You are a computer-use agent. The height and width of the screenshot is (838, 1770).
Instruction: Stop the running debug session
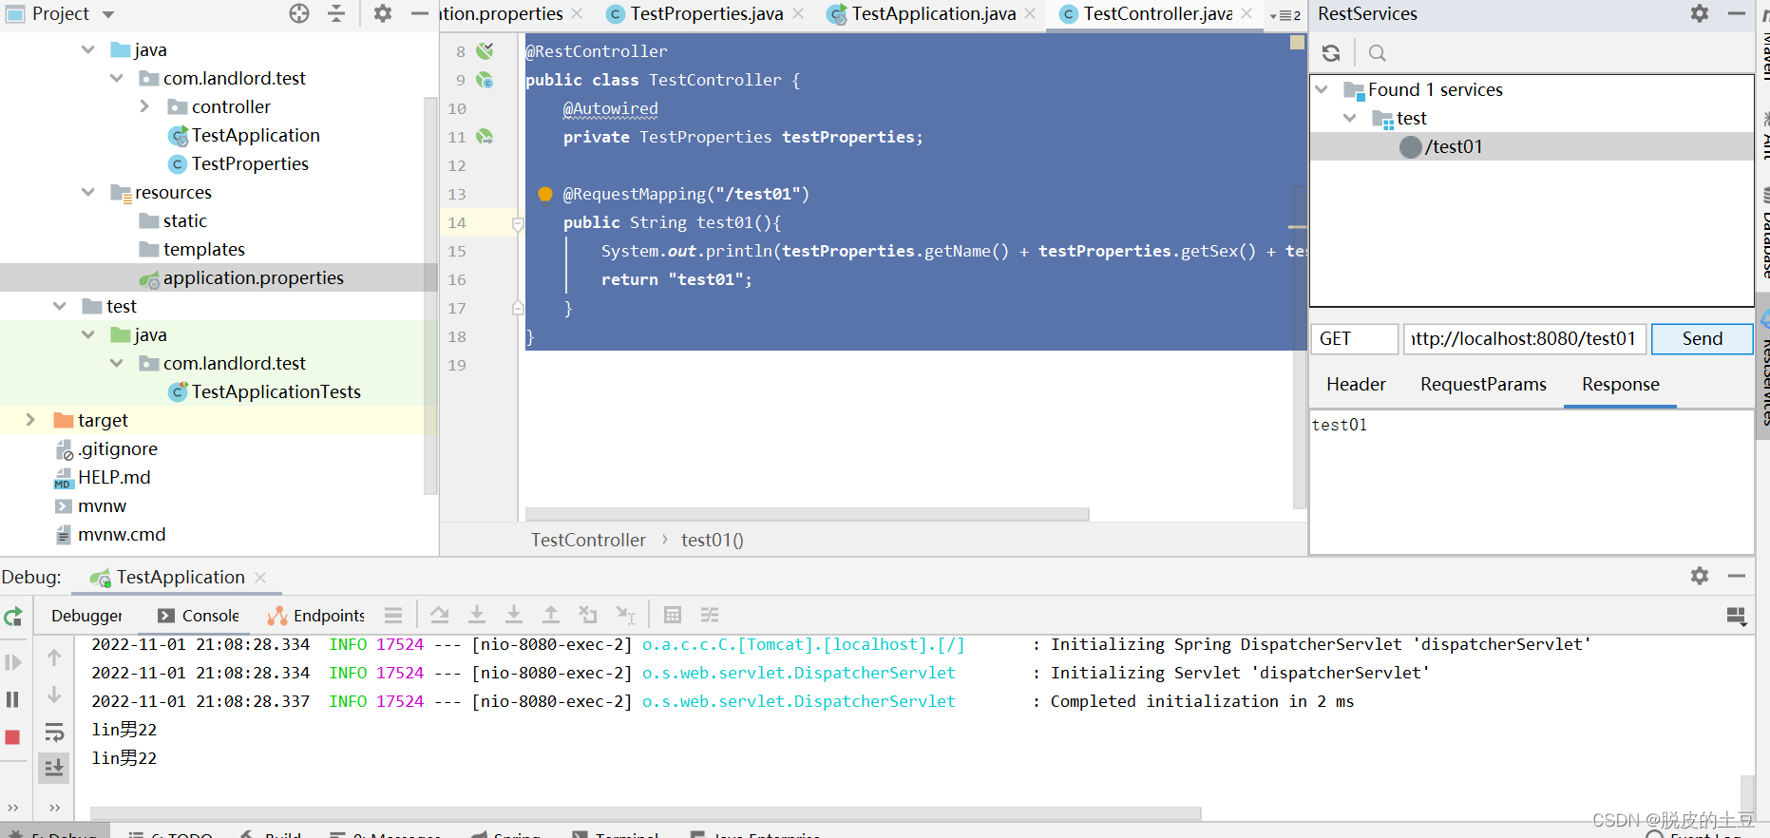pos(13,737)
